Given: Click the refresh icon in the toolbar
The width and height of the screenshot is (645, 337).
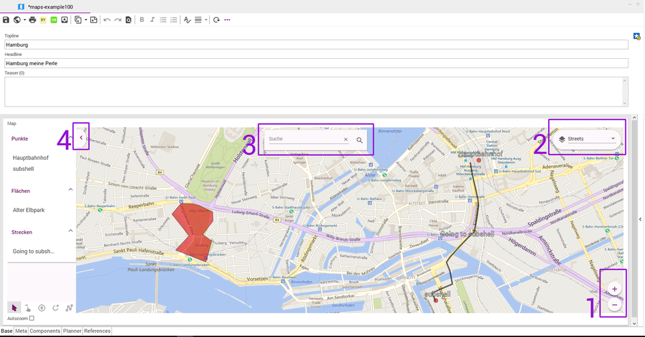Looking at the screenshot, I should [x=217, y=20].
